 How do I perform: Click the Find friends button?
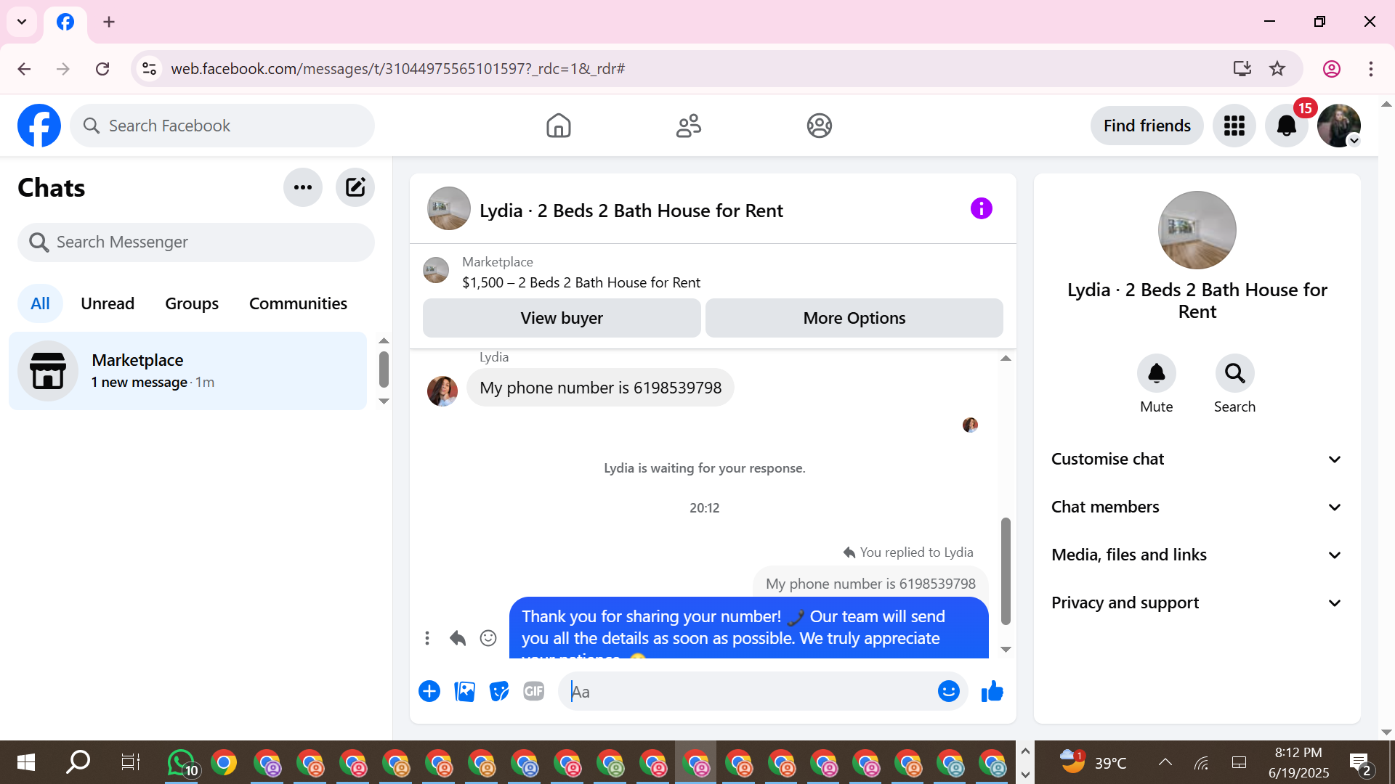[x=1147, y=126]
